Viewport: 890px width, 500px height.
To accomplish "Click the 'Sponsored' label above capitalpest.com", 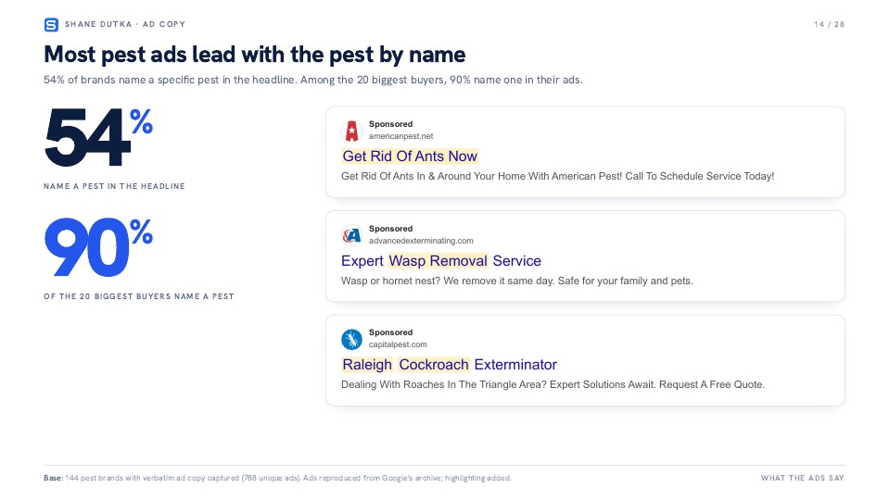I will (x=390, y=332).
